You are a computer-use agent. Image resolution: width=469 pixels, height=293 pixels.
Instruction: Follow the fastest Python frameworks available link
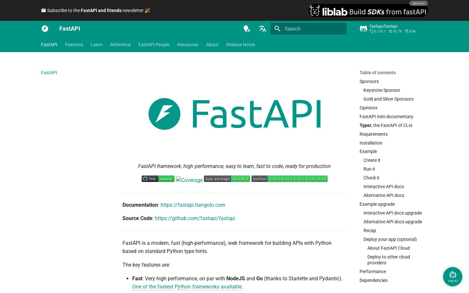click(187, 286)
